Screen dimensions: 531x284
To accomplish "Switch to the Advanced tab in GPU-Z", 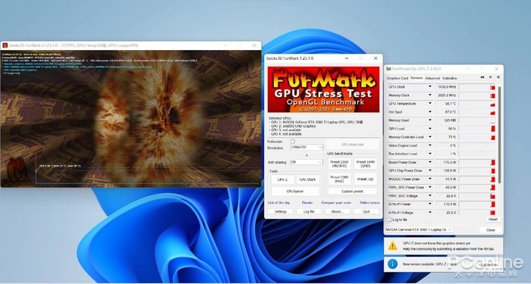I will [432, 78].
